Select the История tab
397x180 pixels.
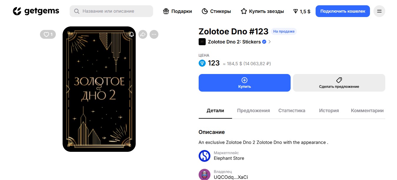[329, 111]
